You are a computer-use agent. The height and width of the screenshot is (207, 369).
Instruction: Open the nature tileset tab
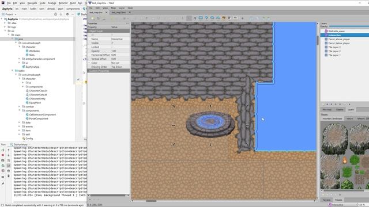tap(350, 118)
